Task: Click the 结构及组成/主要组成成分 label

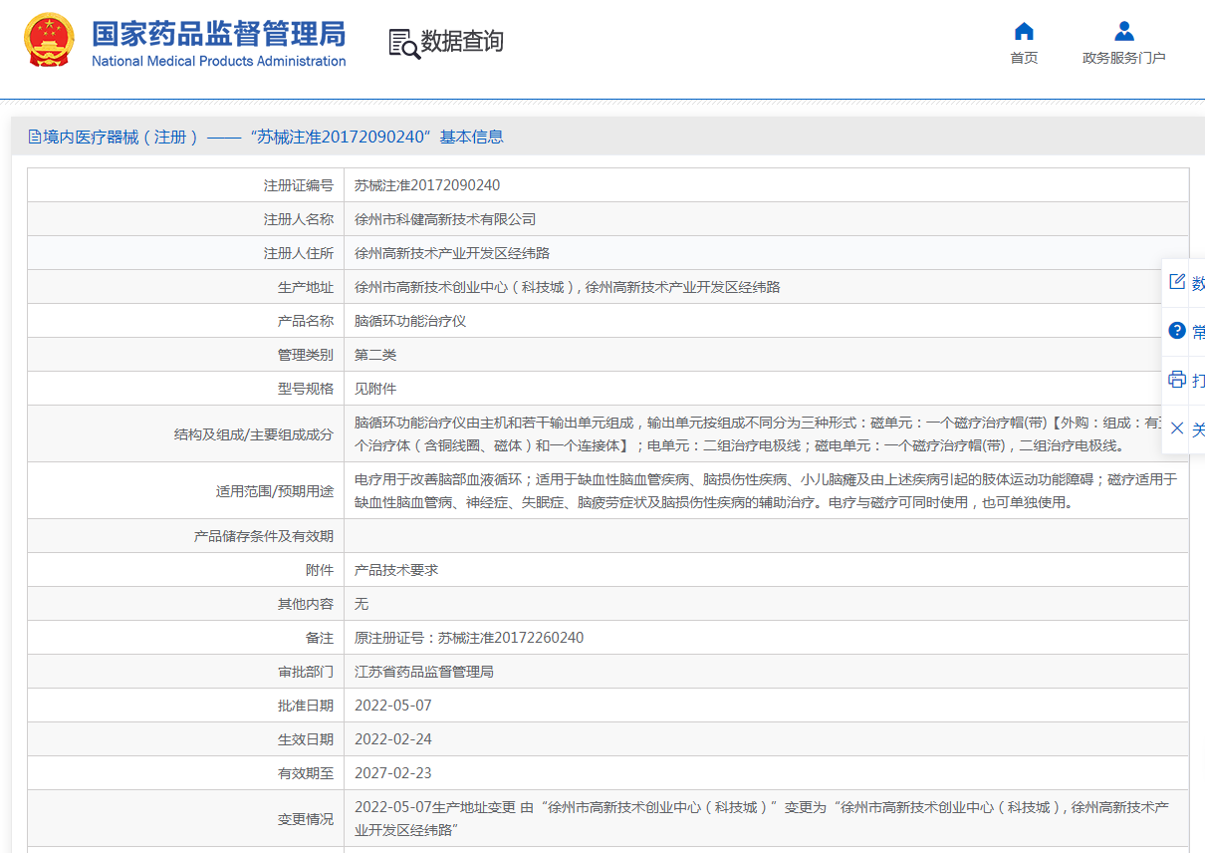Action: tap(254, 434)
